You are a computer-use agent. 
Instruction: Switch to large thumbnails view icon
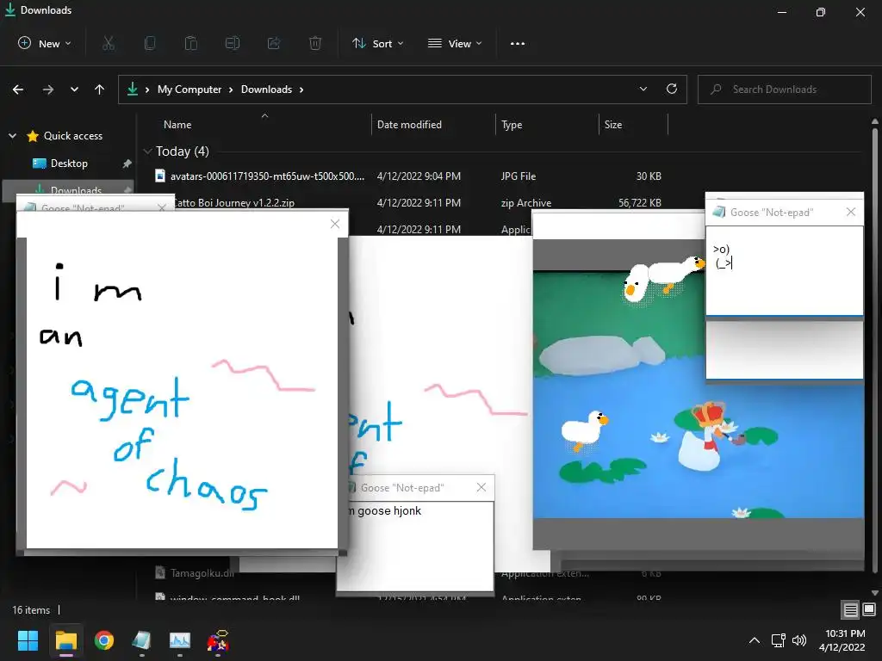[869, 609]
